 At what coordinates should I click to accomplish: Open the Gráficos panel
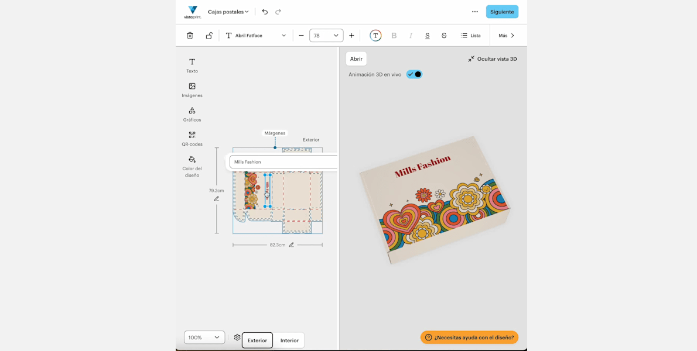pos(192,115)
